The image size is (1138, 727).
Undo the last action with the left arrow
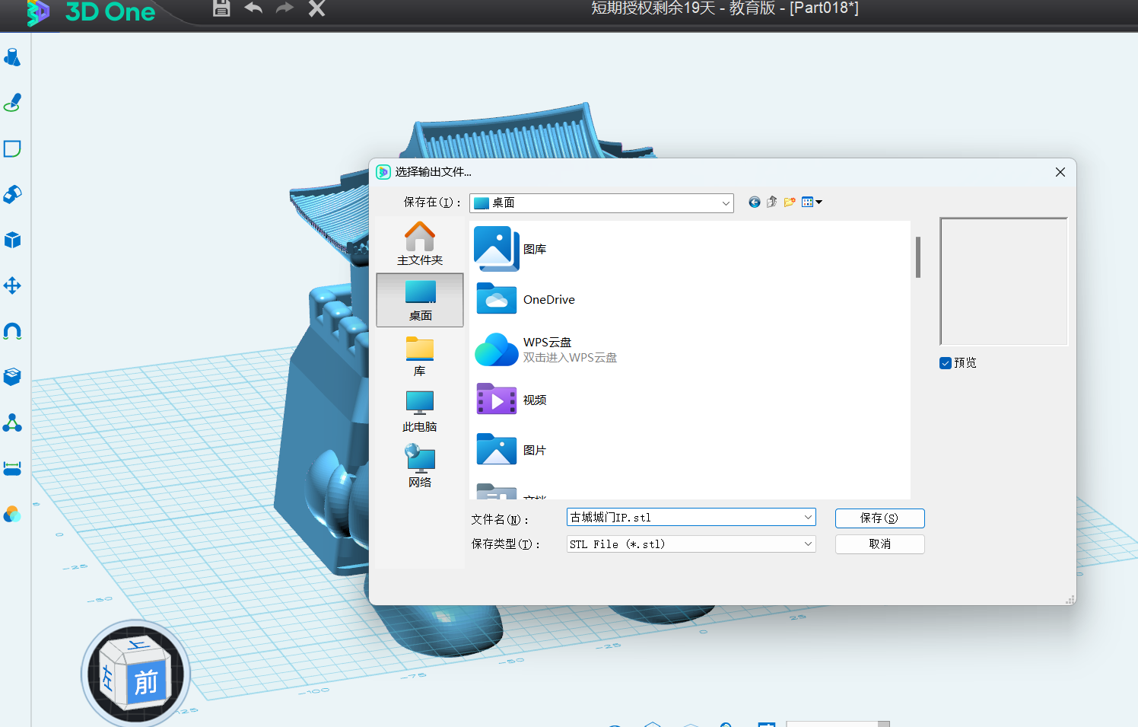[253, 8]
